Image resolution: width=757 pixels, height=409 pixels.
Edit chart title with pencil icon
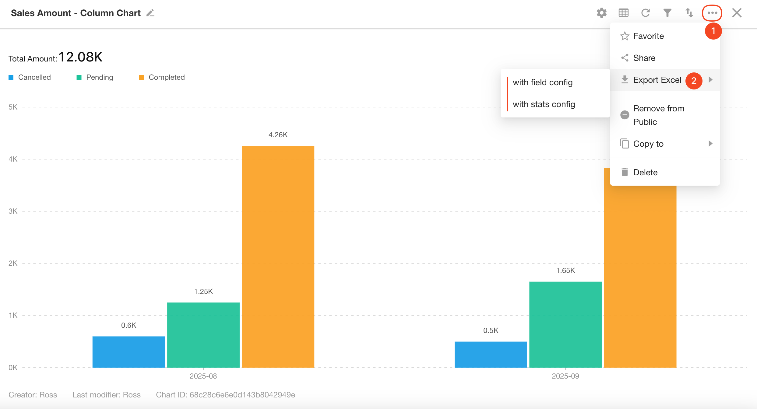(150, 13)
